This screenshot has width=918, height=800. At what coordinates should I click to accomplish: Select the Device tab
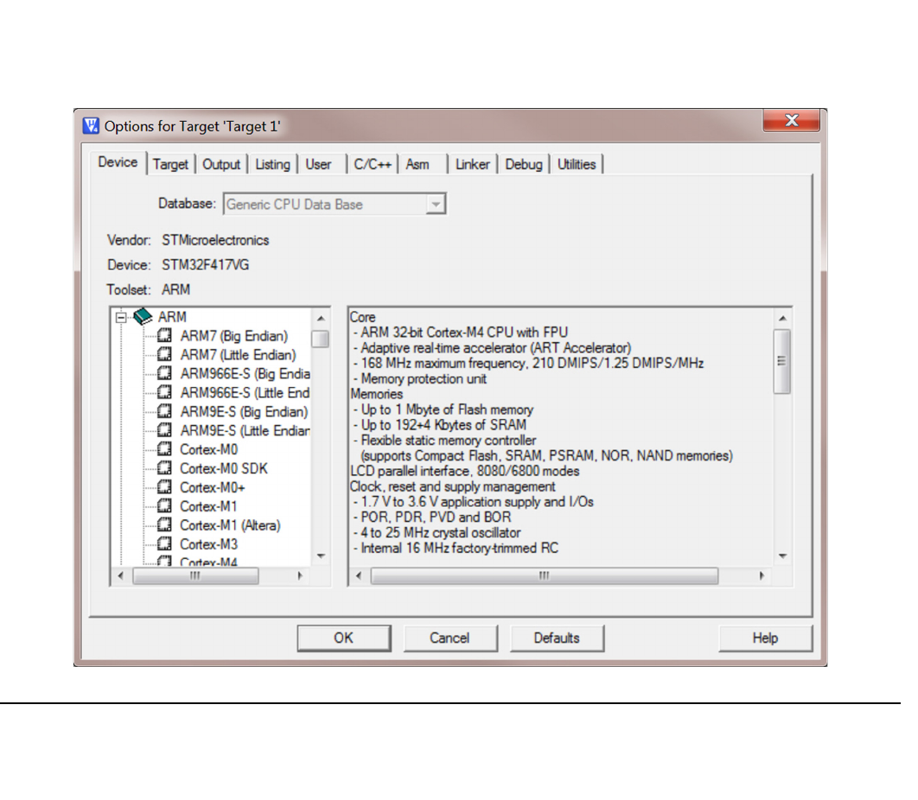point(118,162)
